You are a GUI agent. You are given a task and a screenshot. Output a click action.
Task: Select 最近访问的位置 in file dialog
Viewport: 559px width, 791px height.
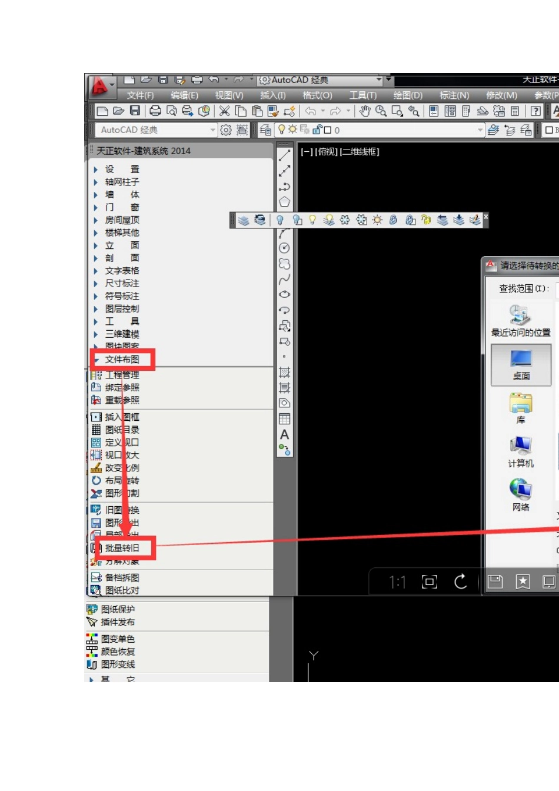(x=521, y=321)
